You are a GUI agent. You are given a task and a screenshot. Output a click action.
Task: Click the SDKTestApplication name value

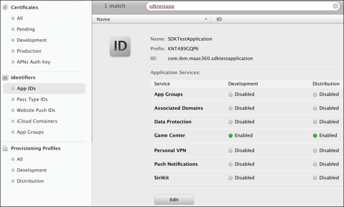190,39
